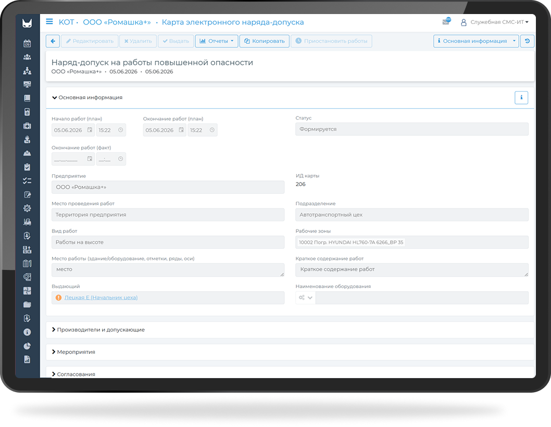The width and height of the screenshot is (551, 427).
Task: Click Приостановить работы button
Action: coord(331,41)
